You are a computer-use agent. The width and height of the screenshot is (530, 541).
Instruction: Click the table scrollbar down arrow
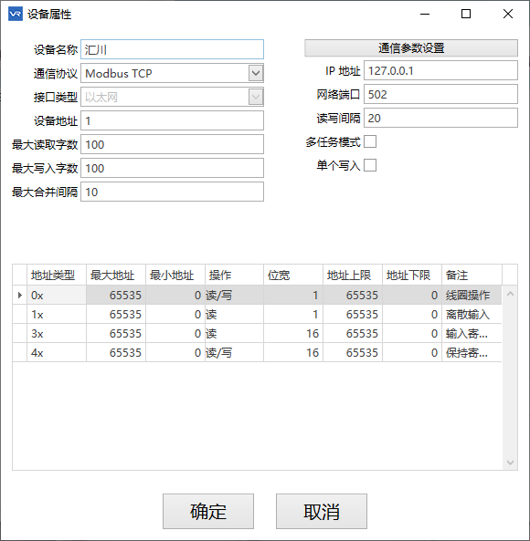(510, 463)
